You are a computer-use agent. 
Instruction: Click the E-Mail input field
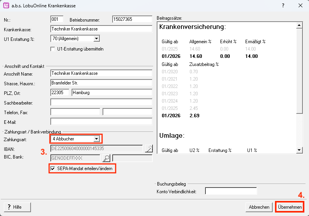point(101,122)
